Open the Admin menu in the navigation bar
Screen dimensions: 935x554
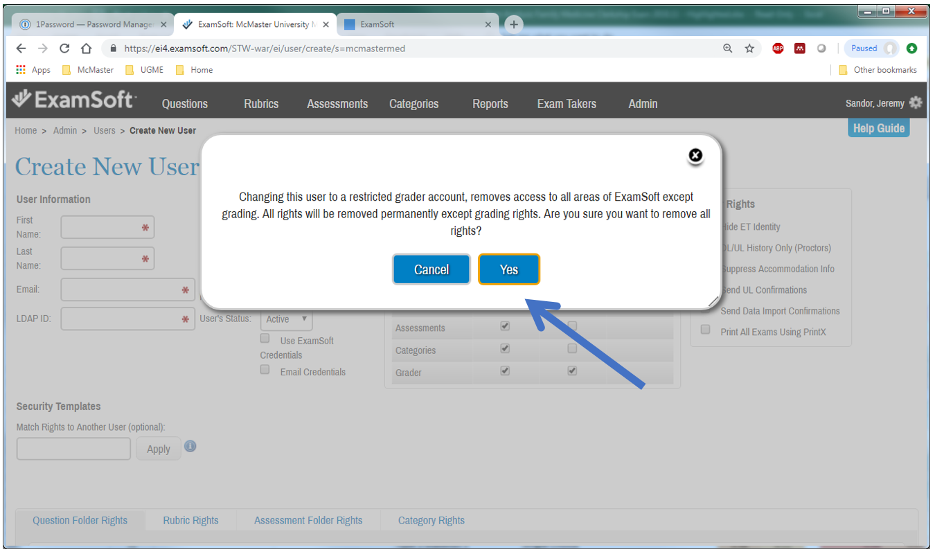(x=643, y=104)
